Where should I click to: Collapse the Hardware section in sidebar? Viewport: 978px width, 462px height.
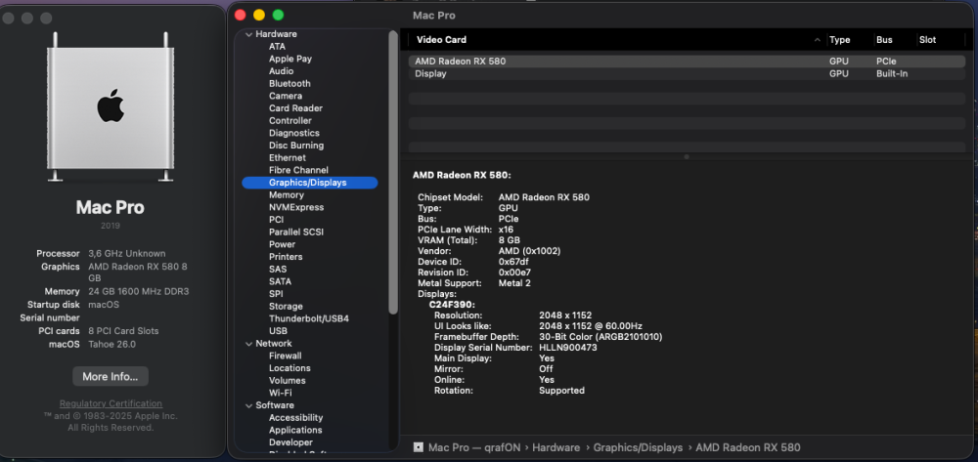pyautogui.click(x=248, y=34)
